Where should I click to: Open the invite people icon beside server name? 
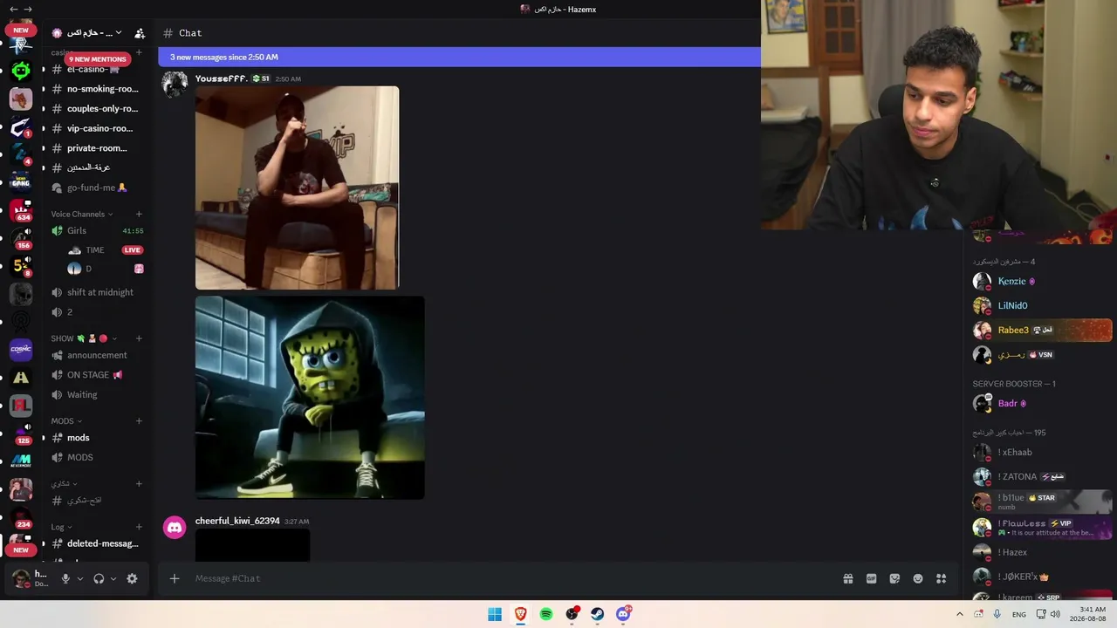140,33
